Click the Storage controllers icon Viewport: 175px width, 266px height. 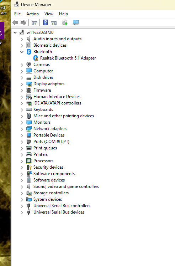click(x=29, y=193)
